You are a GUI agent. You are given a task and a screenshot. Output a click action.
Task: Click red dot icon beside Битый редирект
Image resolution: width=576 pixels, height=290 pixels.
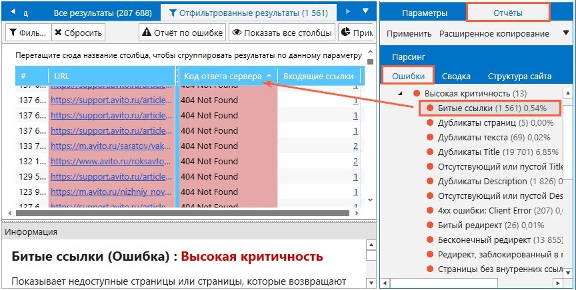pos(430,225)
